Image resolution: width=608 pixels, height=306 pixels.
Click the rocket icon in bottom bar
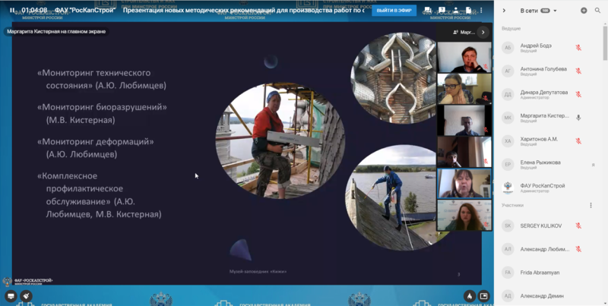coord(27,295)
